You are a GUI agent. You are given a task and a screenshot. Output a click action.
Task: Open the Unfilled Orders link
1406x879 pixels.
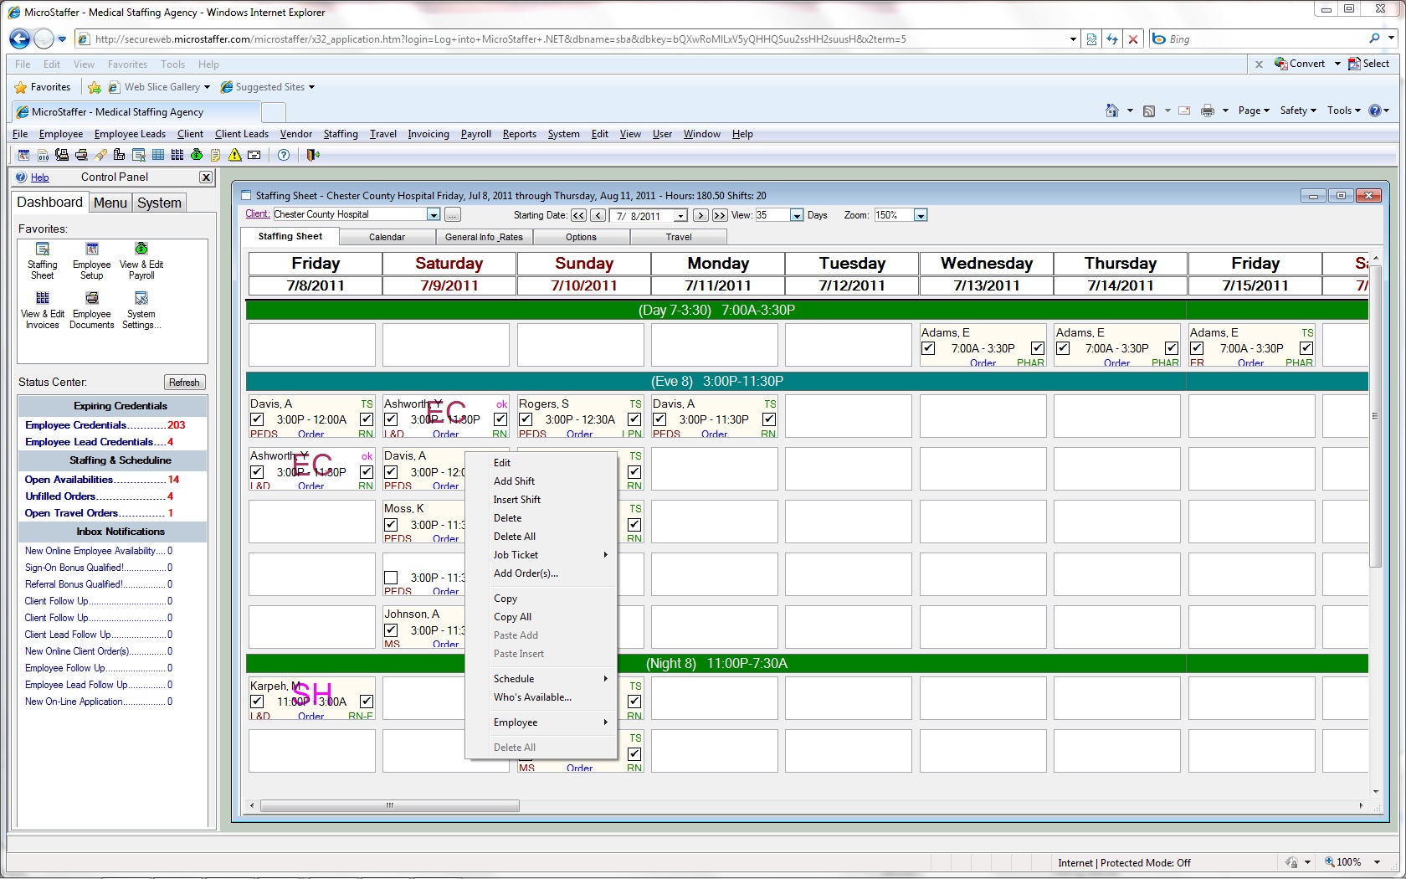click(60, 496)
